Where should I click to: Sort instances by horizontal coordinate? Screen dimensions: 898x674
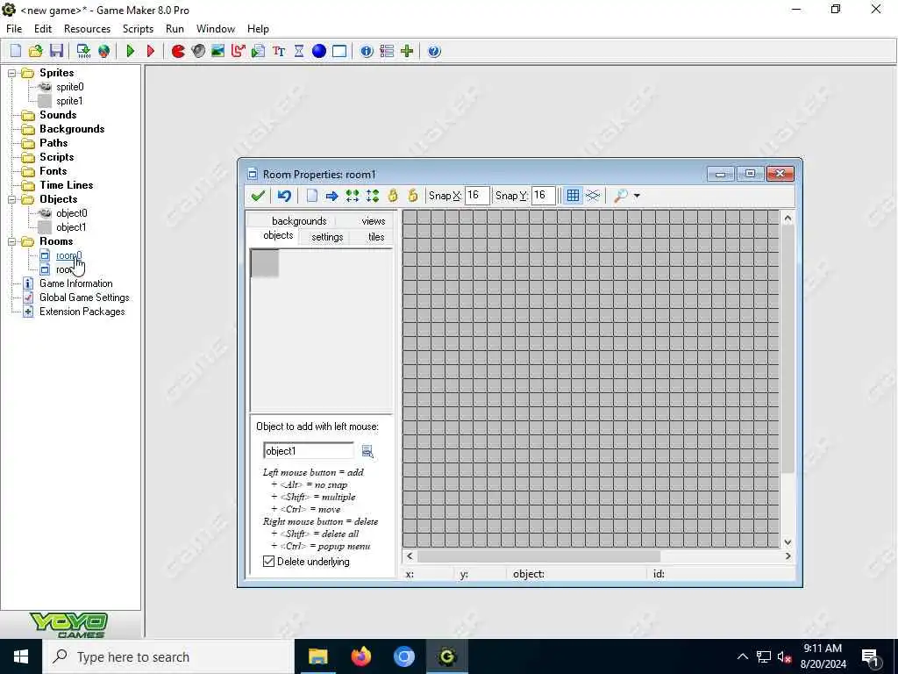353,196
